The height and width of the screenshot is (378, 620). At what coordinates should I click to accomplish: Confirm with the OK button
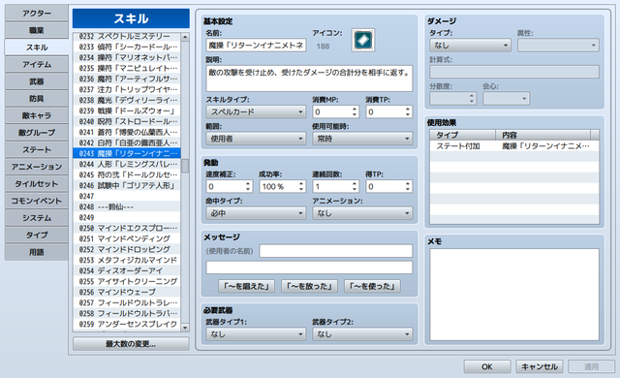[487, 366]
